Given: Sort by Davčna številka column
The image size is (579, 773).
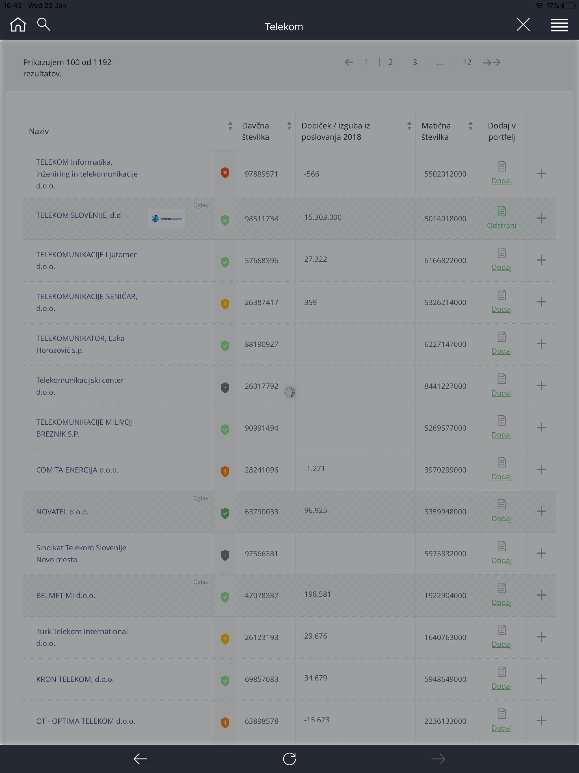Looking at the screenshot, I should 289,126.
